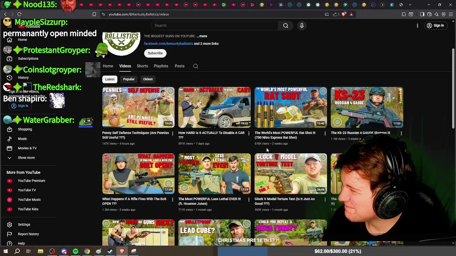The width and height of the screenshot is (456, 256).
Task: Click Sign in button in the sidebar
Action: click(20, 106)
